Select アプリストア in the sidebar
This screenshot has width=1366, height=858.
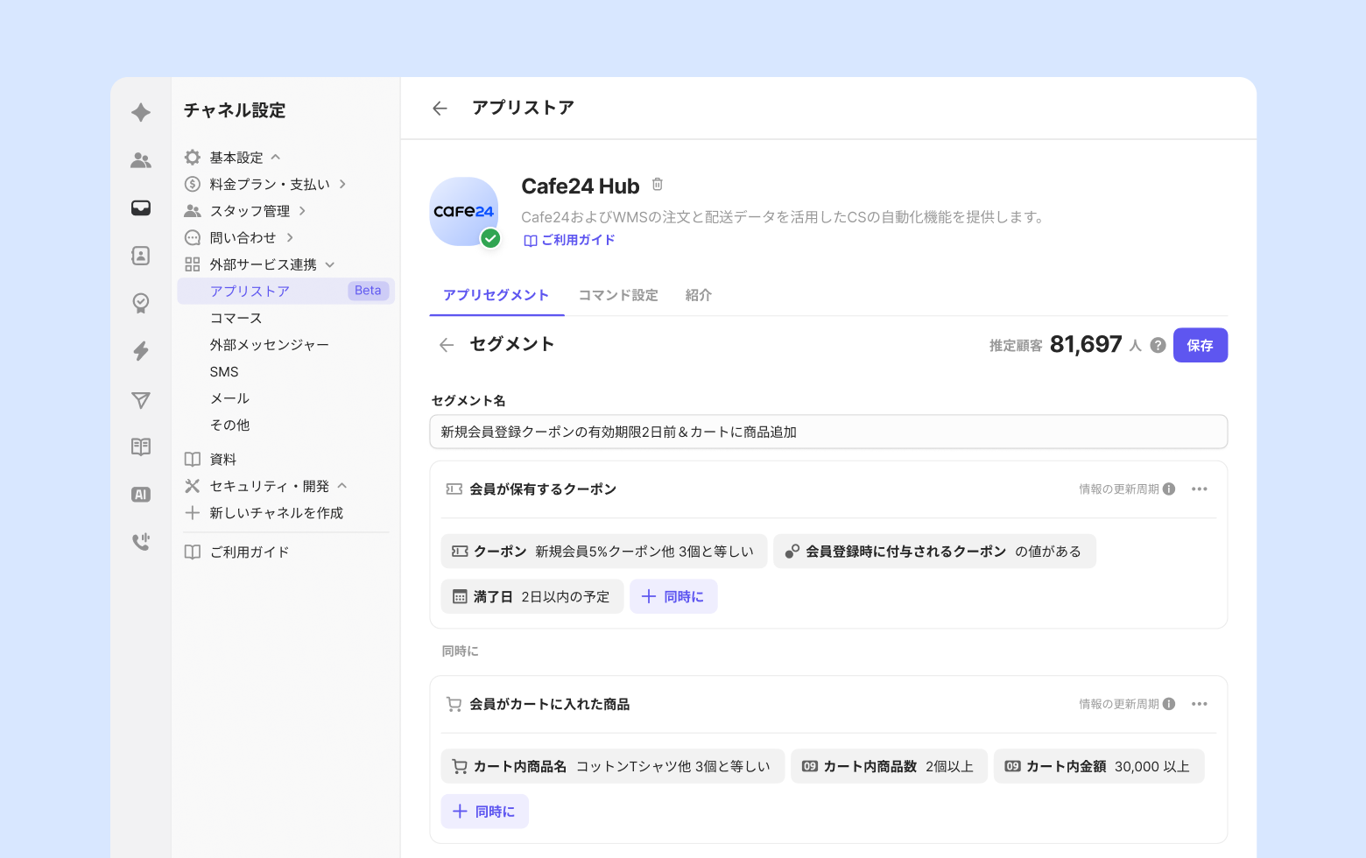pos(285,292)
